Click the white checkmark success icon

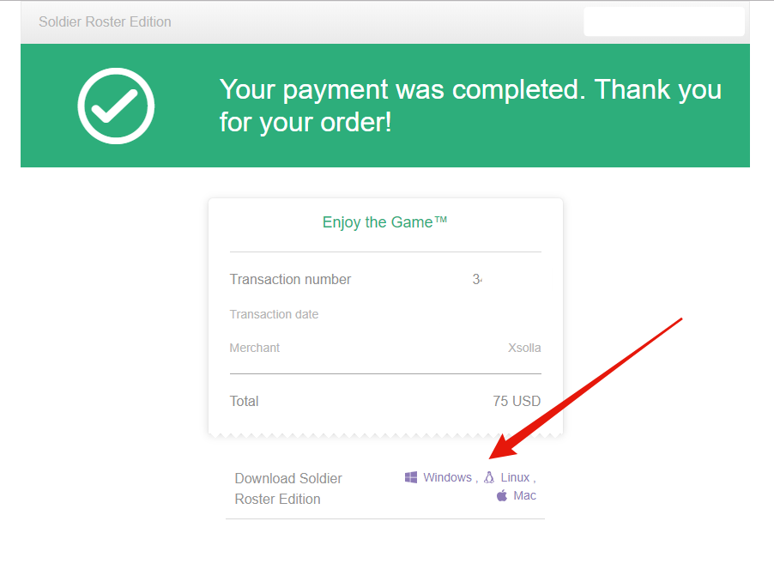(116, 106)
